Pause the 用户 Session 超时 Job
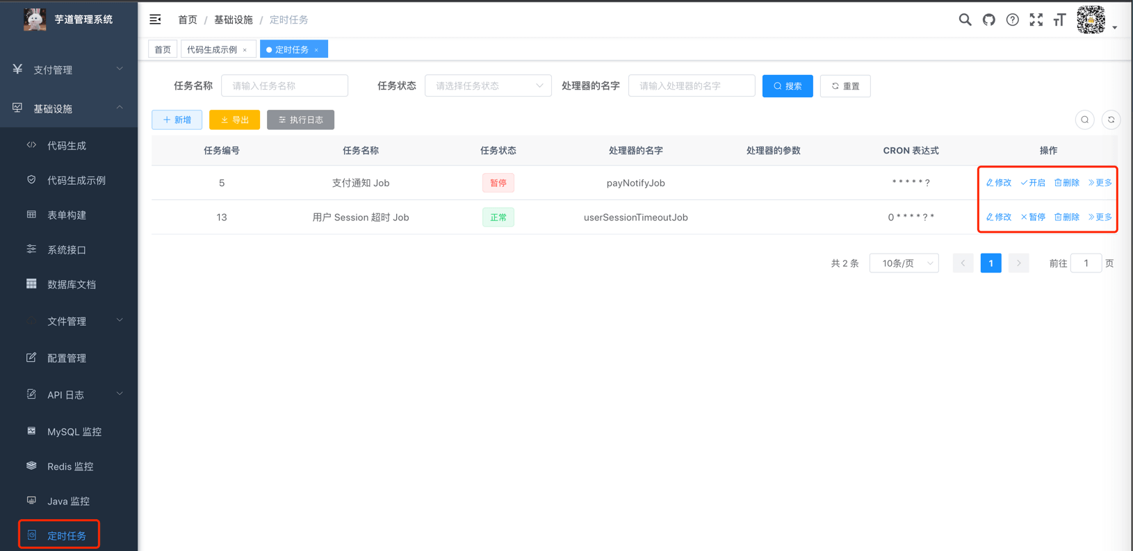This screenshot has width=1133, height=551. click(1033, 217)
